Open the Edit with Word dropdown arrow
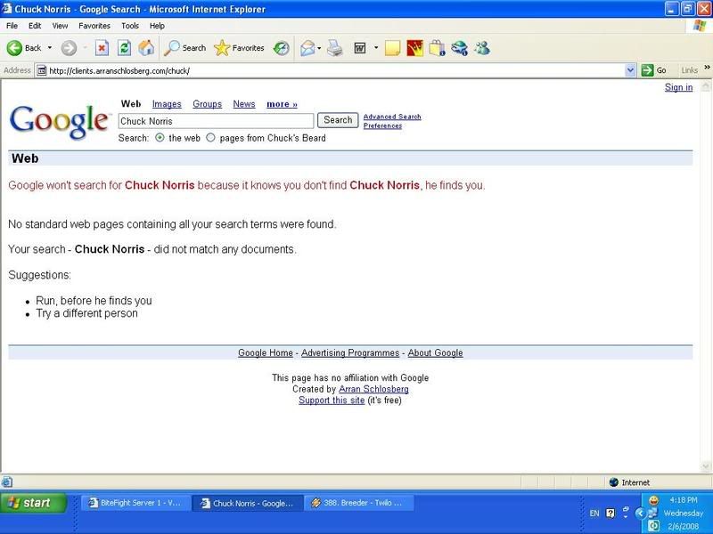 tap(376, 48)
